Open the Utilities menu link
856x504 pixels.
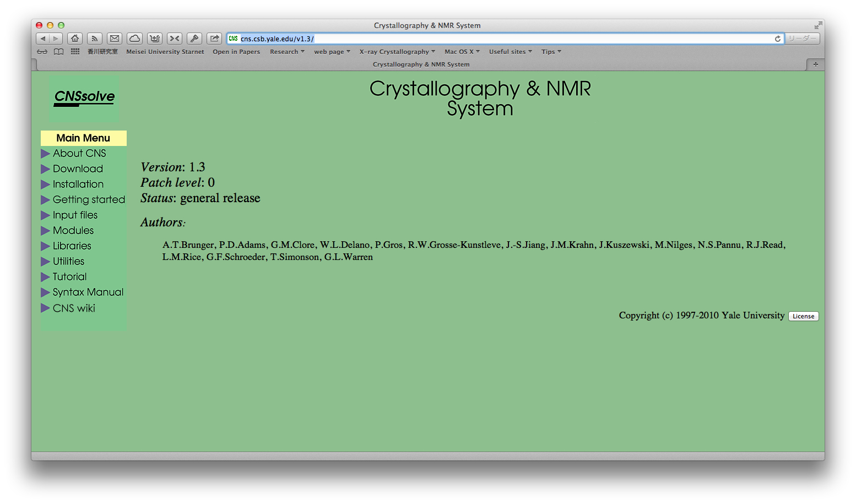click(x=68, y=261)
